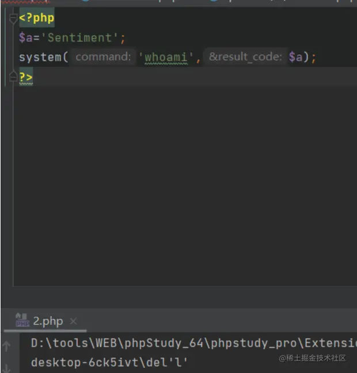Click the command: parameter hint
This screenshot has width=357, height=373.
[x=103, y=57]
